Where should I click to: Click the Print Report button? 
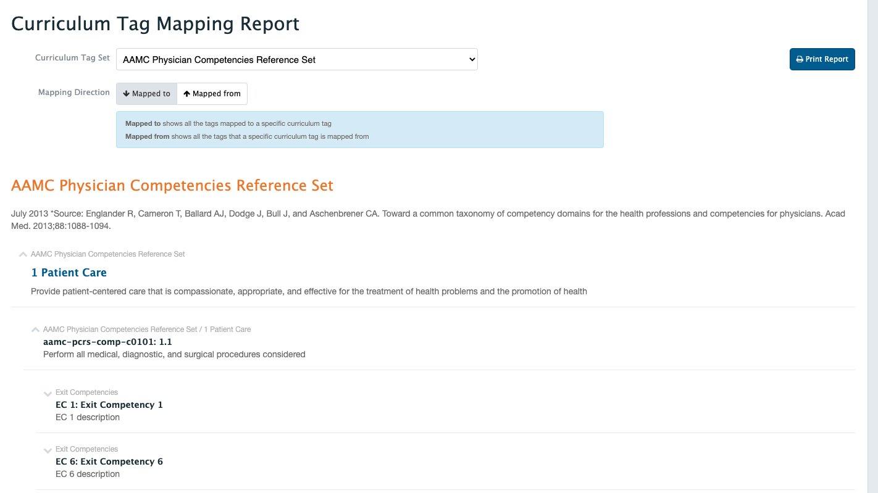822,59
